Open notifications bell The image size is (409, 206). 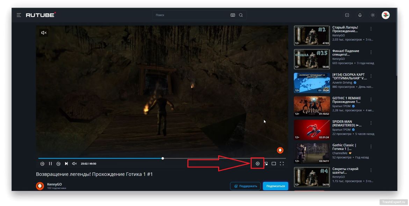(x=360, y=15)
